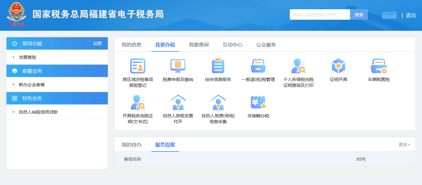422x185 pixels.
Task: Click the 非接触办税 icon
Action: tap(258, 106)
